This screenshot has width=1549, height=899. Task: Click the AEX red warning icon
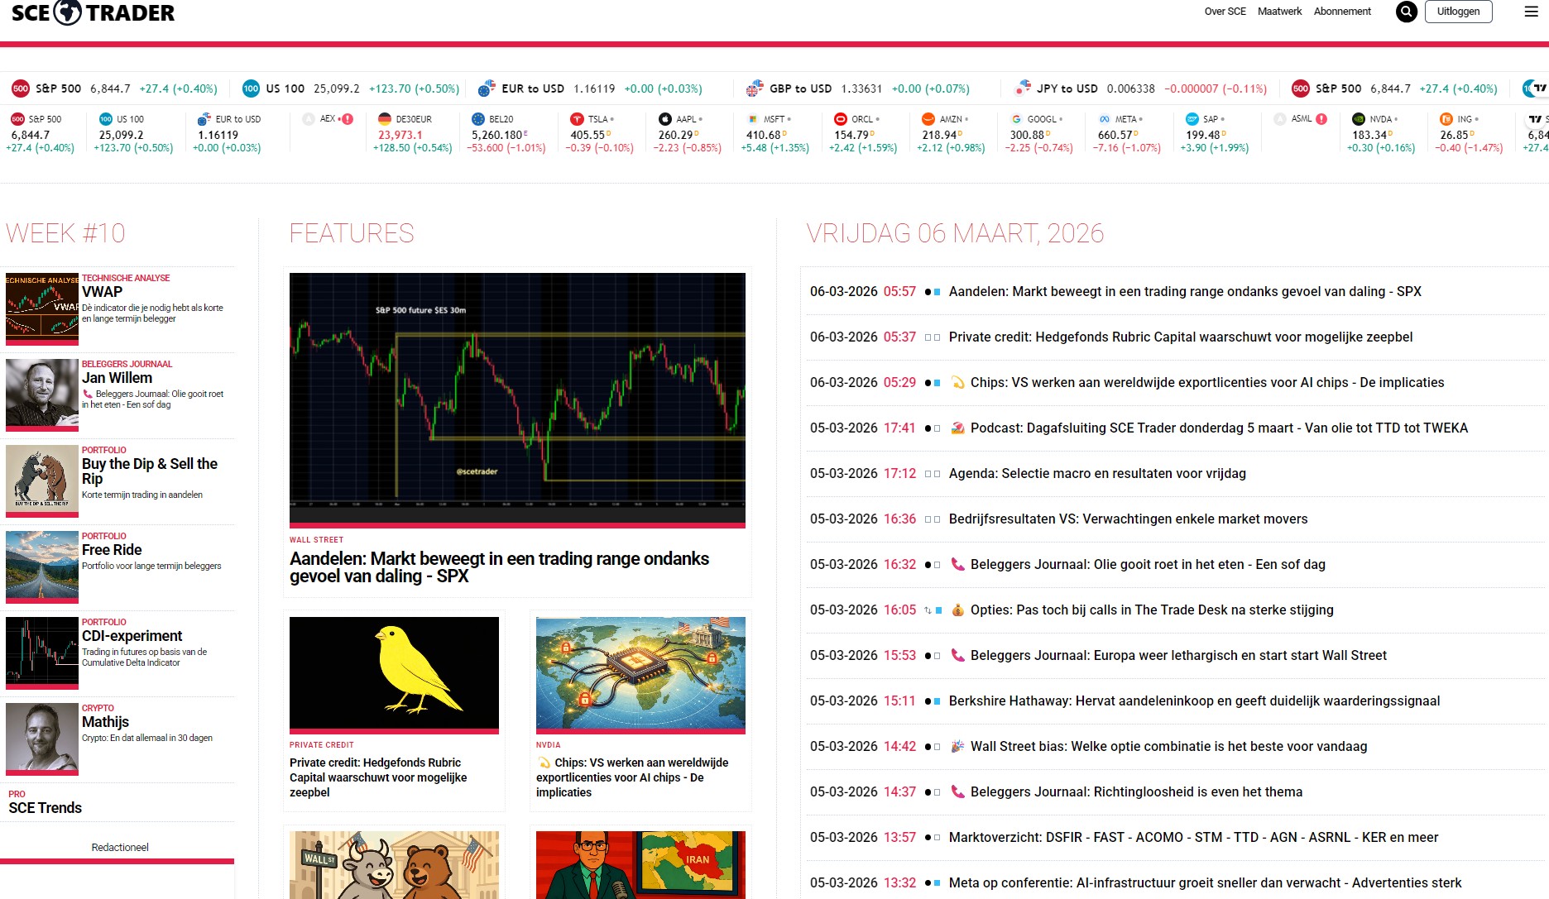coord(348,119)
